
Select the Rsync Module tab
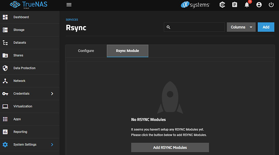(127, 51)
